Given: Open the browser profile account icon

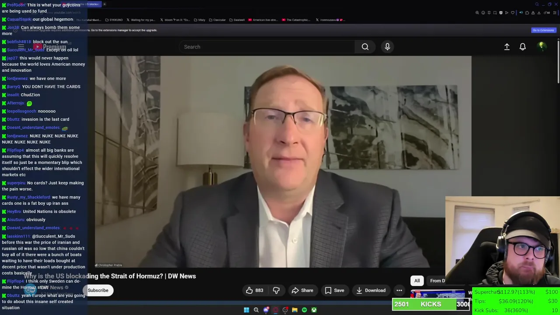Looking at the screenshot, I should 533,13.
